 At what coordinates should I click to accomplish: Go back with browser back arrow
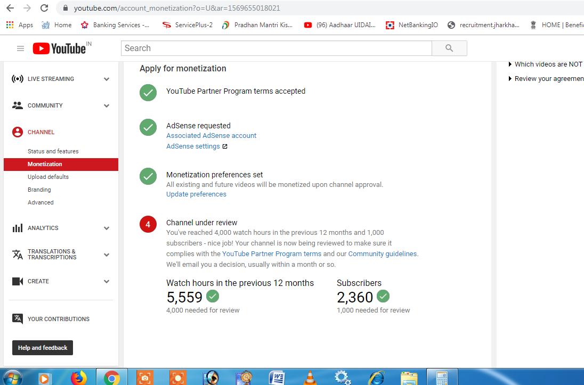pos(10,8)
